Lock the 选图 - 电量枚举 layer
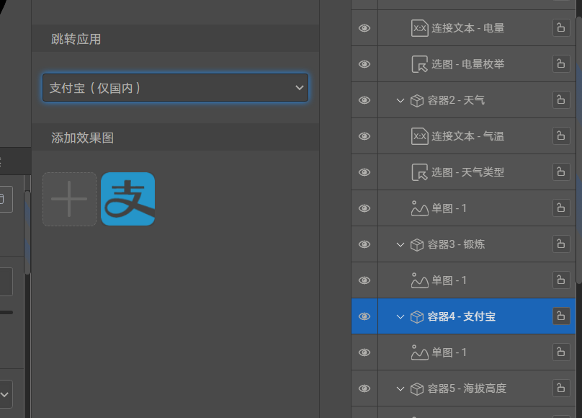 click(561, 64)
